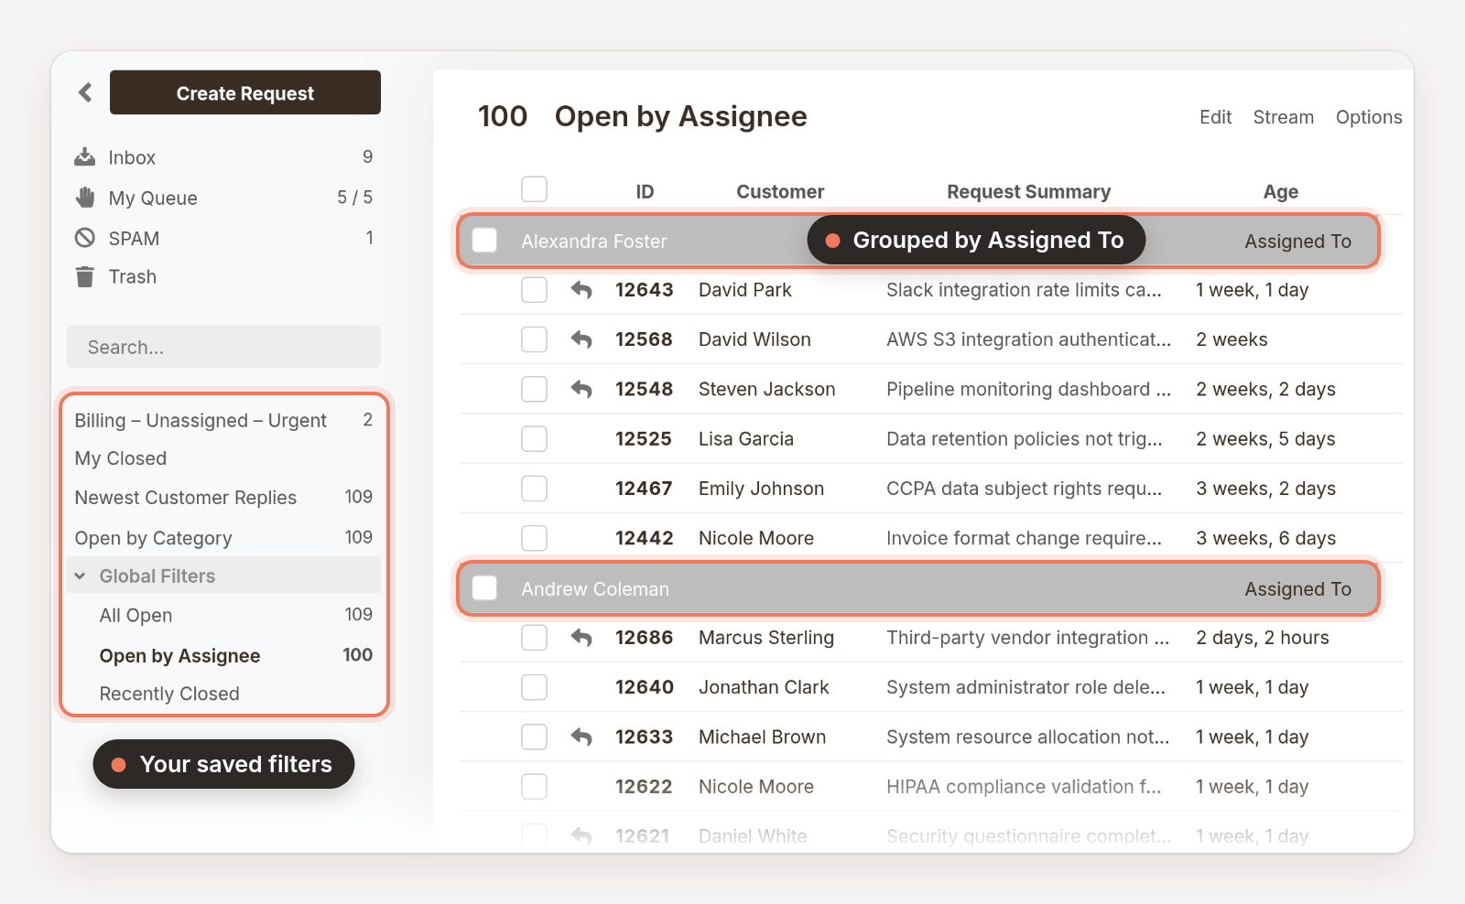
Task: Click the Request Summary column header
Action: (1028, 192)
